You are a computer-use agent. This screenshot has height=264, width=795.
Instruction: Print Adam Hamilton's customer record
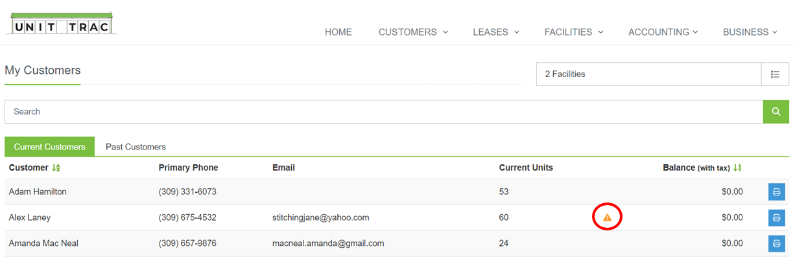776,192
